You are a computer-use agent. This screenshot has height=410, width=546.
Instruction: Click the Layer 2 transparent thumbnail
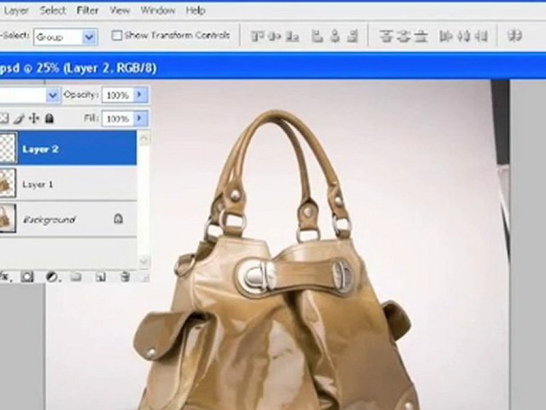7,148
